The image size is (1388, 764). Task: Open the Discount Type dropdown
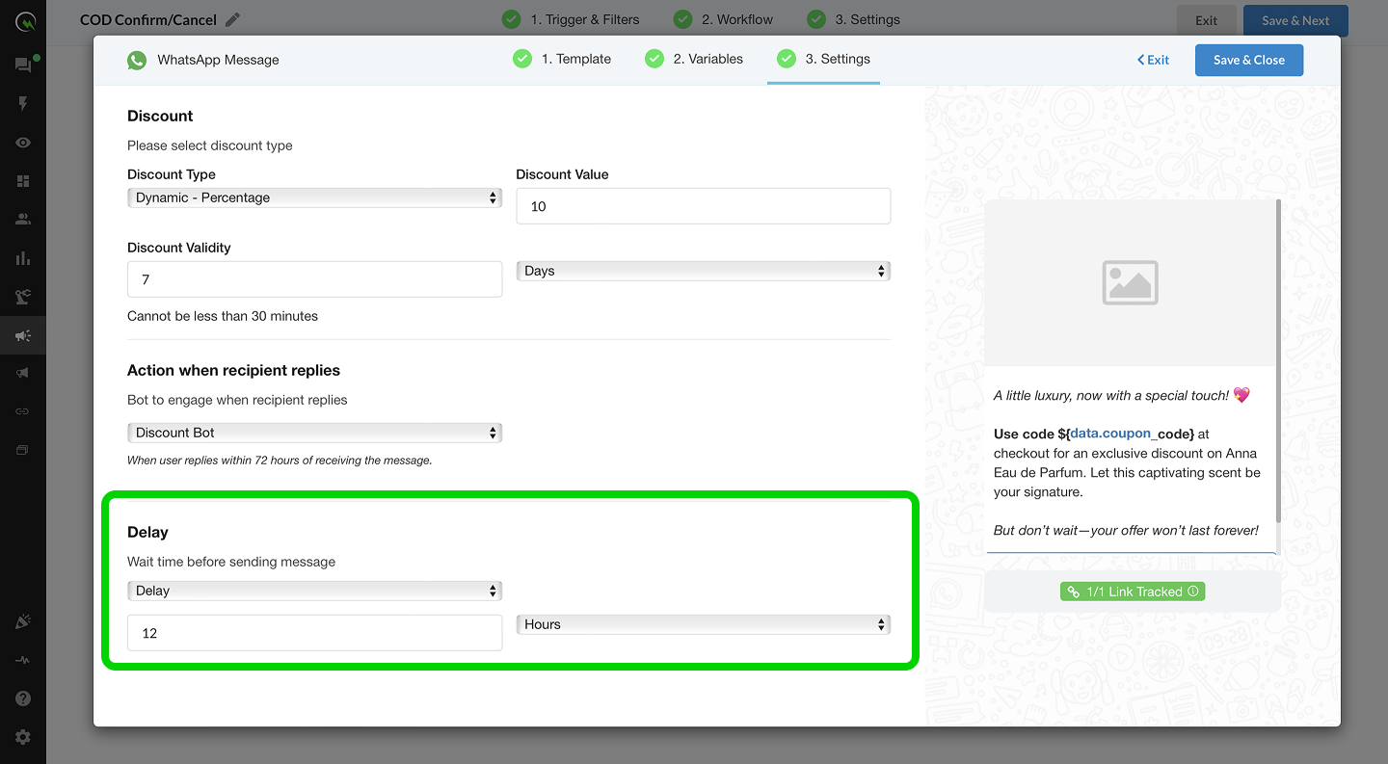tap(314, 198)
